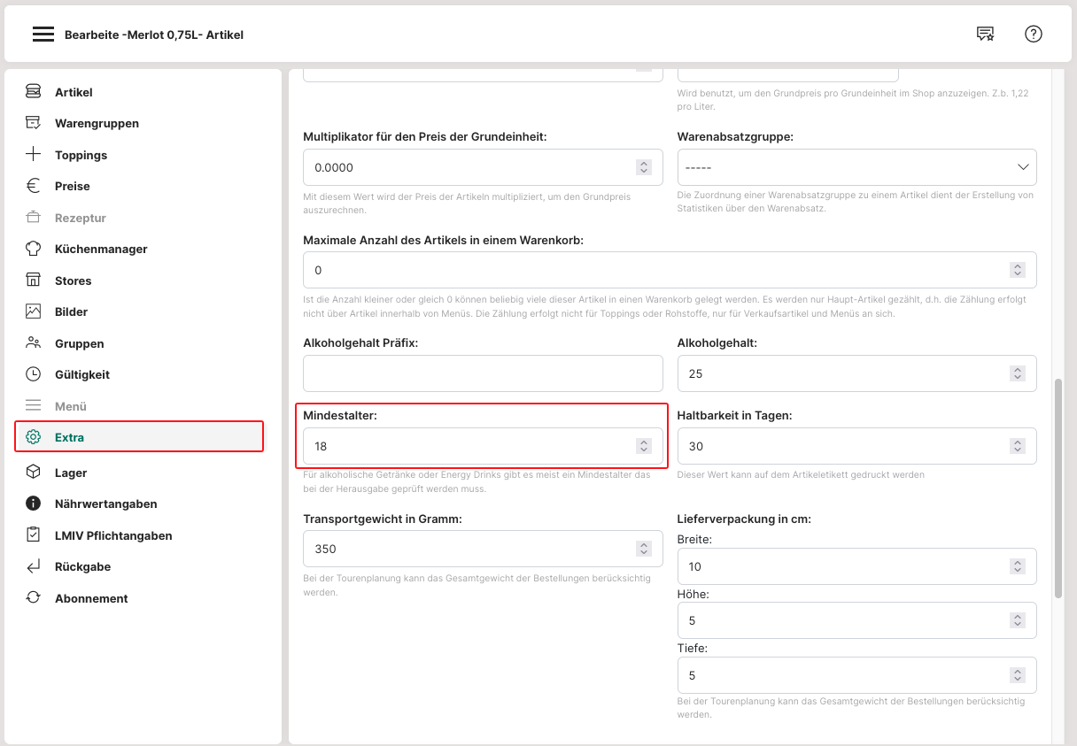Navigate to the Rückgabe menu entry

(82, 566)
